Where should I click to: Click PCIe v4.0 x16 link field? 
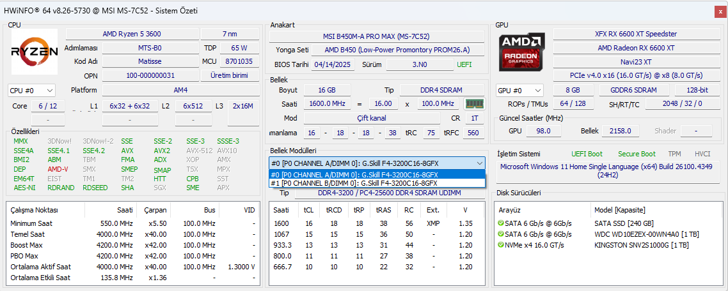[636, 75]
